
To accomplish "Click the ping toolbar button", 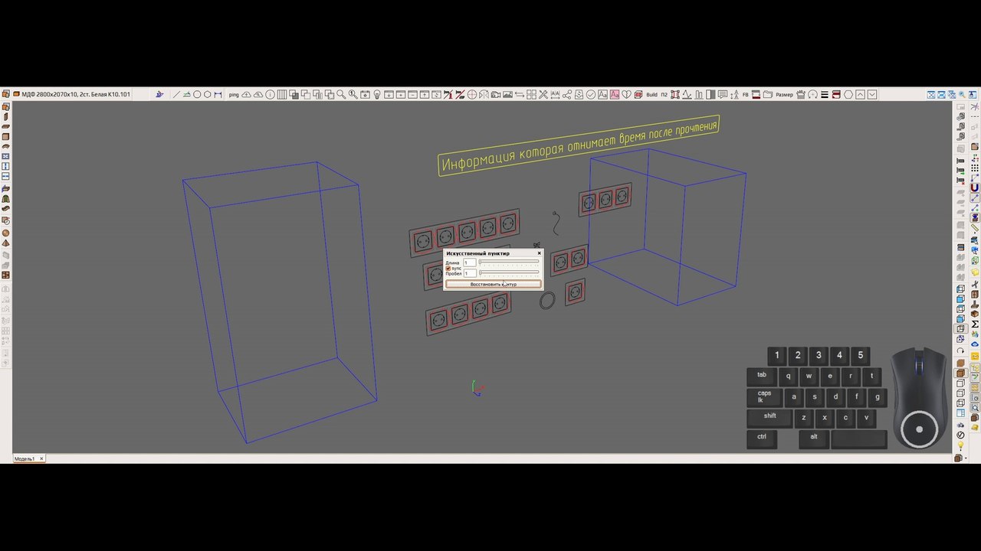I will 234,95.
